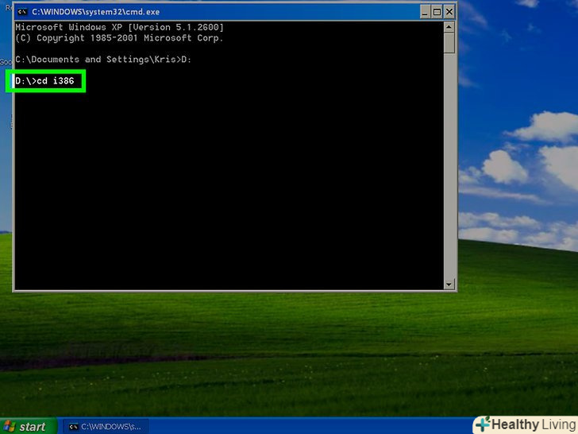Click the console scrollbar up arrow
Viewport: 578px width, 434px height.
[x=449, y=27]
